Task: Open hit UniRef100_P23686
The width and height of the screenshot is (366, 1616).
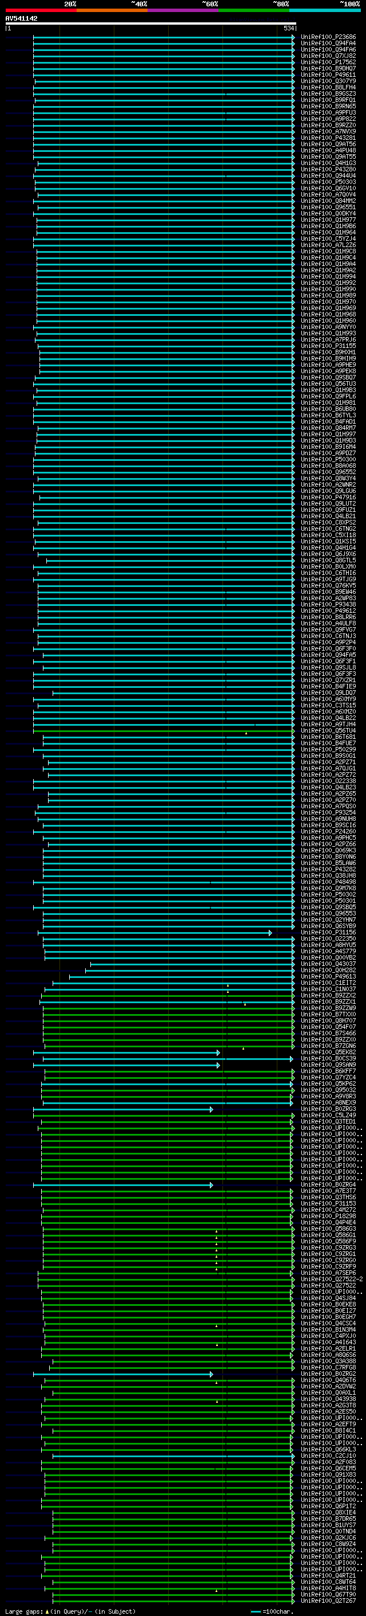Action: pyautogui.click(x=328, y=37)
